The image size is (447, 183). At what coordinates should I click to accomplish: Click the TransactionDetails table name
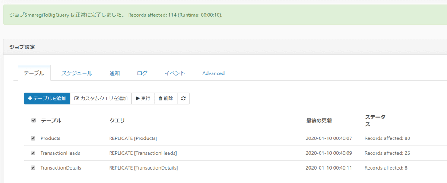61,168
